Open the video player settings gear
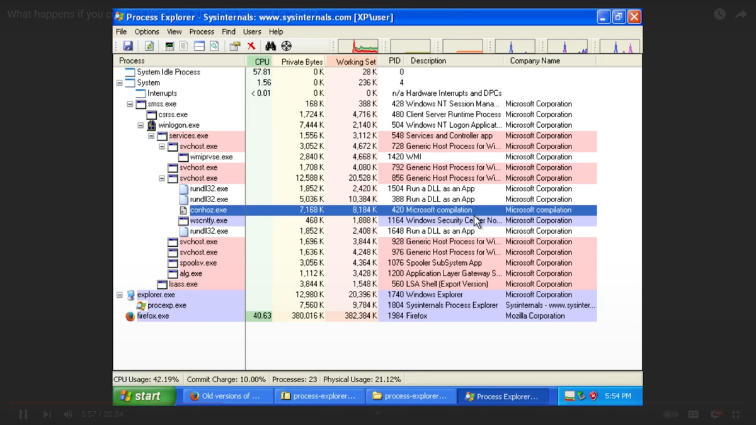The width and height of the screenshot is (756, 425). click(x=716, y=414)
